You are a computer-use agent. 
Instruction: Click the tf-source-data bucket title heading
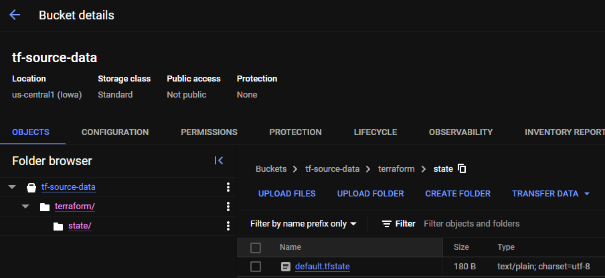coord(54,57)
